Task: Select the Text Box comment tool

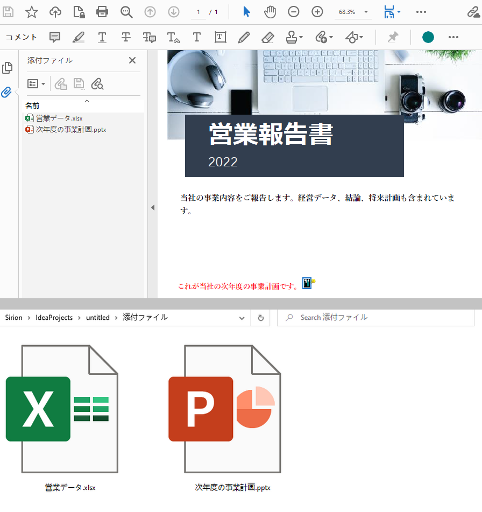Action: (220, 37)
